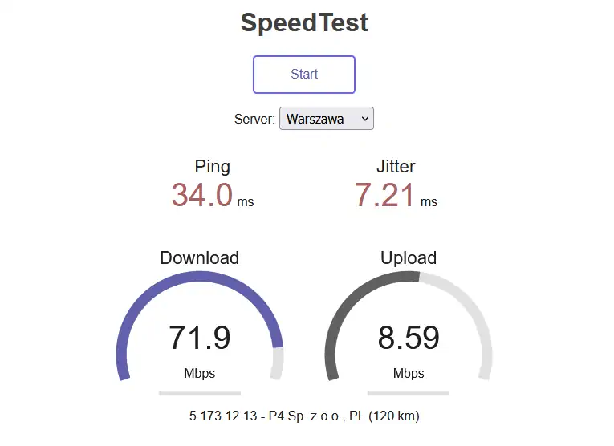The width and height of the screenshot is (614, 446).
Task: Click the Mbps unit under upload value
Action: click(409, 373)
